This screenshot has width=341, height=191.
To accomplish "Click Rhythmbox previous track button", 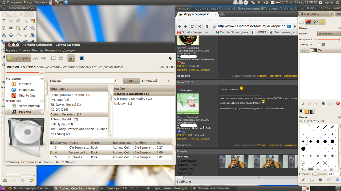I will 35,58.
